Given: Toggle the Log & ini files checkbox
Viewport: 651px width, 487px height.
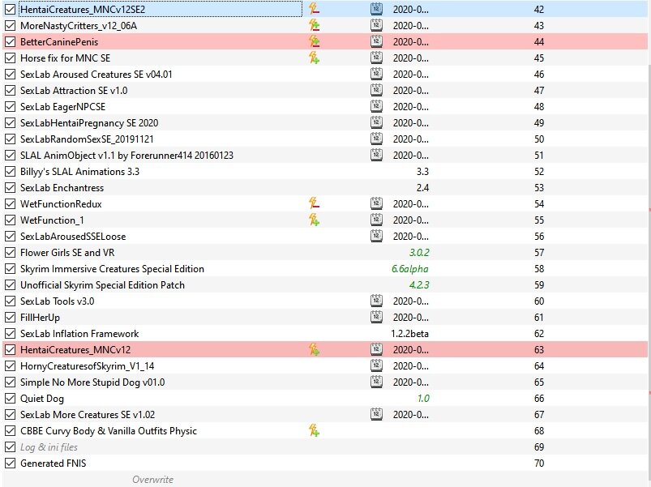Looking at the screenshot, I should (x=10, y=446).
